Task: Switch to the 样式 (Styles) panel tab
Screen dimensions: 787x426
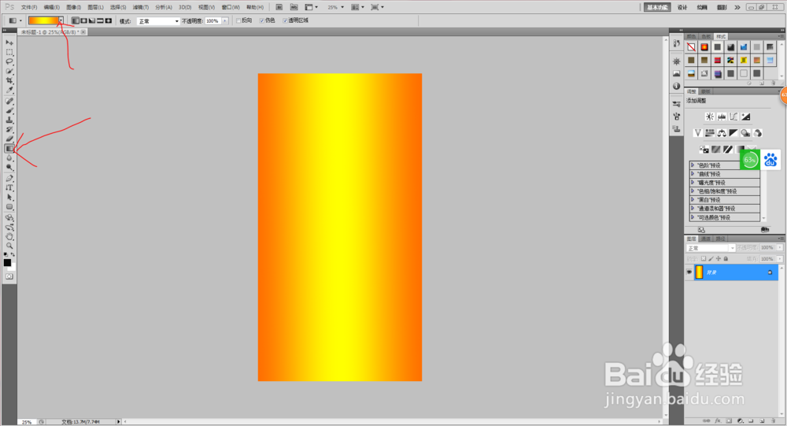Action: [x=721, y=37]
